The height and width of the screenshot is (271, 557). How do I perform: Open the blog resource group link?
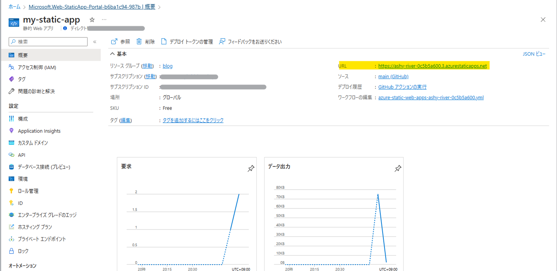(168, 66)
